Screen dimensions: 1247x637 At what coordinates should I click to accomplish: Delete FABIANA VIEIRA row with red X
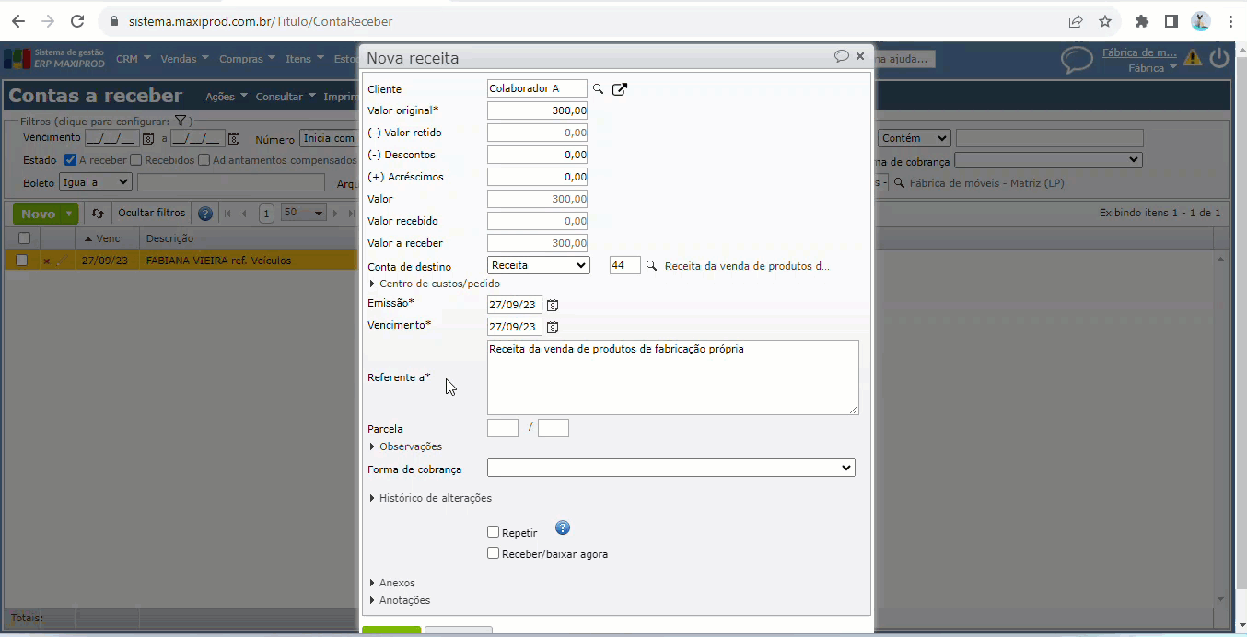tap(46, 261)
